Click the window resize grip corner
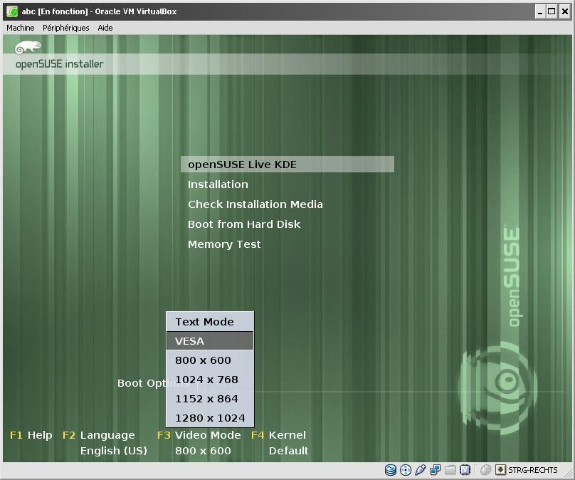Screen dimensions: 575x480 [x=569, y=474]
